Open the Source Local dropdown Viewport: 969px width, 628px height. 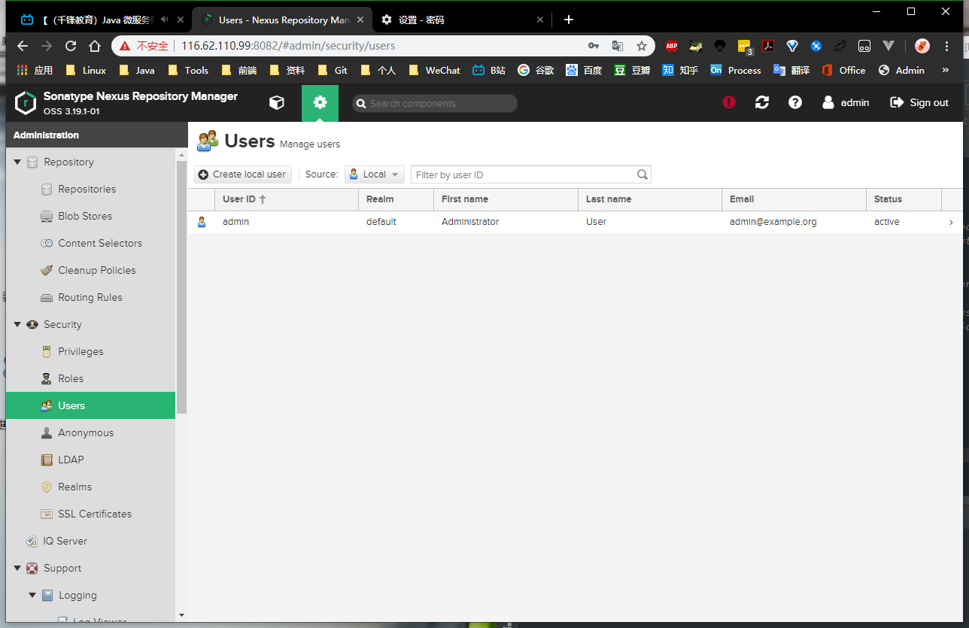click(x=375, y=174)
